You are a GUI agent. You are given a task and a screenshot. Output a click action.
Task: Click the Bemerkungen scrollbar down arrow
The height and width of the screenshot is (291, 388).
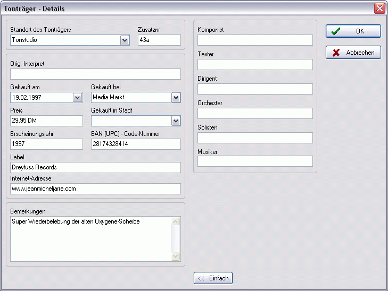pos(176,256)
